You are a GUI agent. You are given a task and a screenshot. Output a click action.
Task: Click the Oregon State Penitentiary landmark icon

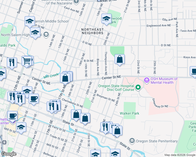pos(132,141)
